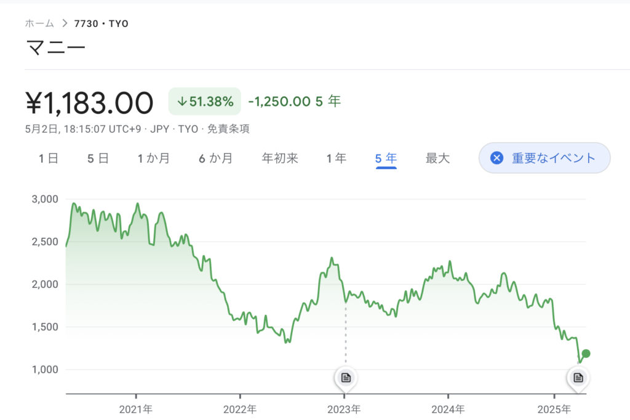630x420 pixels.
Task: Switch to the 1か月 range
Action: click(x=153, y=158)
